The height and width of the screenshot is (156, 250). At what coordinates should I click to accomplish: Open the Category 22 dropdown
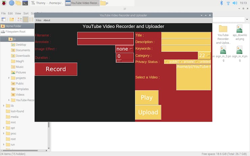point(204,55)
